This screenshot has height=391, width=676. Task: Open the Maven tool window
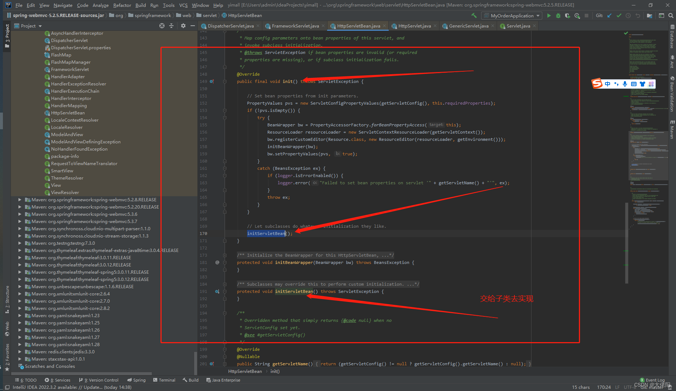coord(672,129)
